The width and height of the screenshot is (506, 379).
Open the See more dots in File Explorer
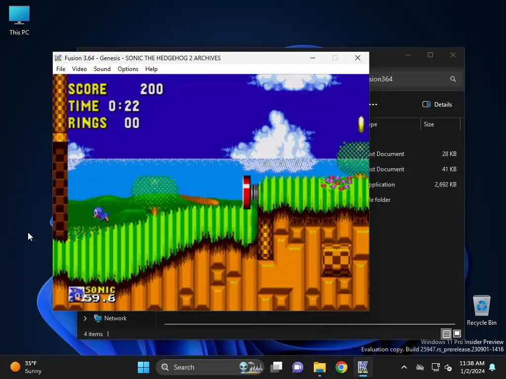(373, 105)
